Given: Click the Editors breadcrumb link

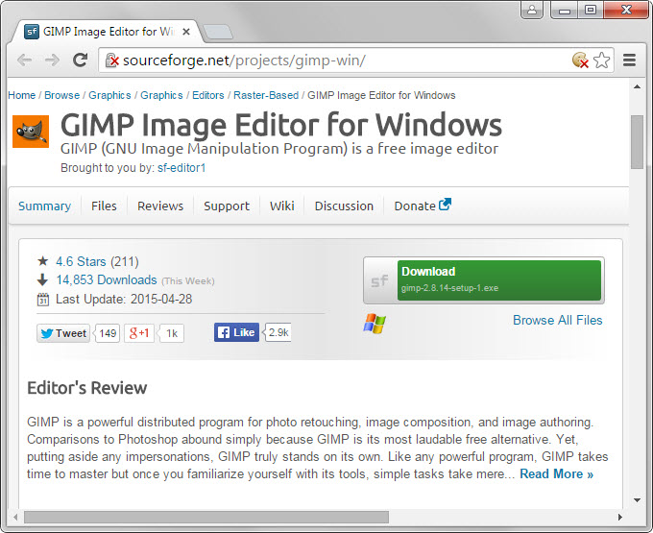Looking at the screenshot, I should 207,95.
